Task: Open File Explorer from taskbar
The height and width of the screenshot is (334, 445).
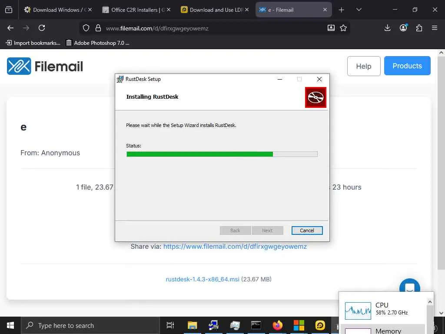Action: point(192,325)
